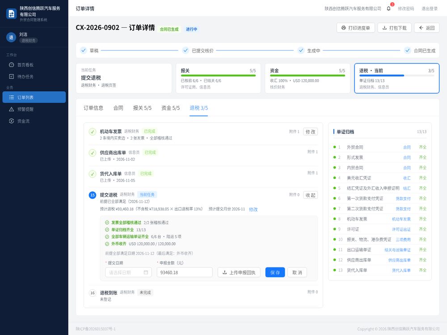Screen dimensions: 447x335
Task: Click the company logo in sidebar
Action: 12,13
